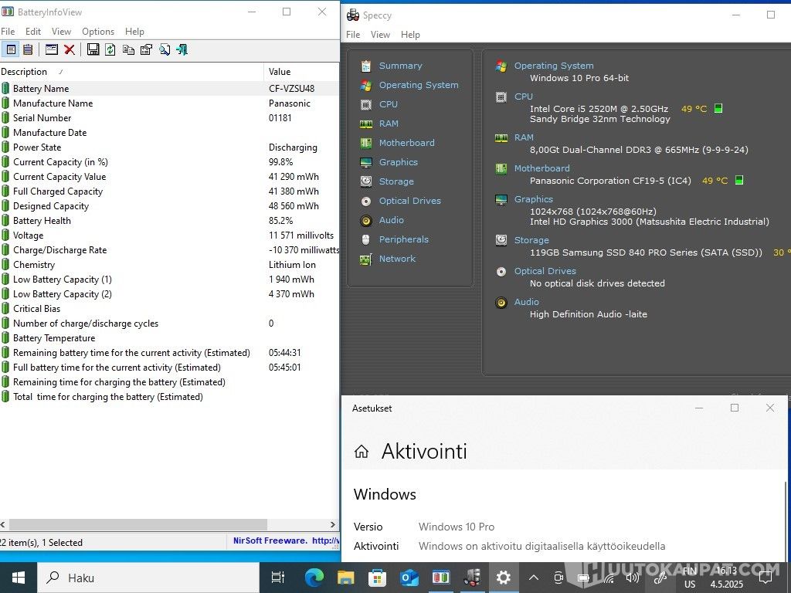Open Speccy View menu
The height and width of the screenshot is (593, 791).
tap(380, 35)
